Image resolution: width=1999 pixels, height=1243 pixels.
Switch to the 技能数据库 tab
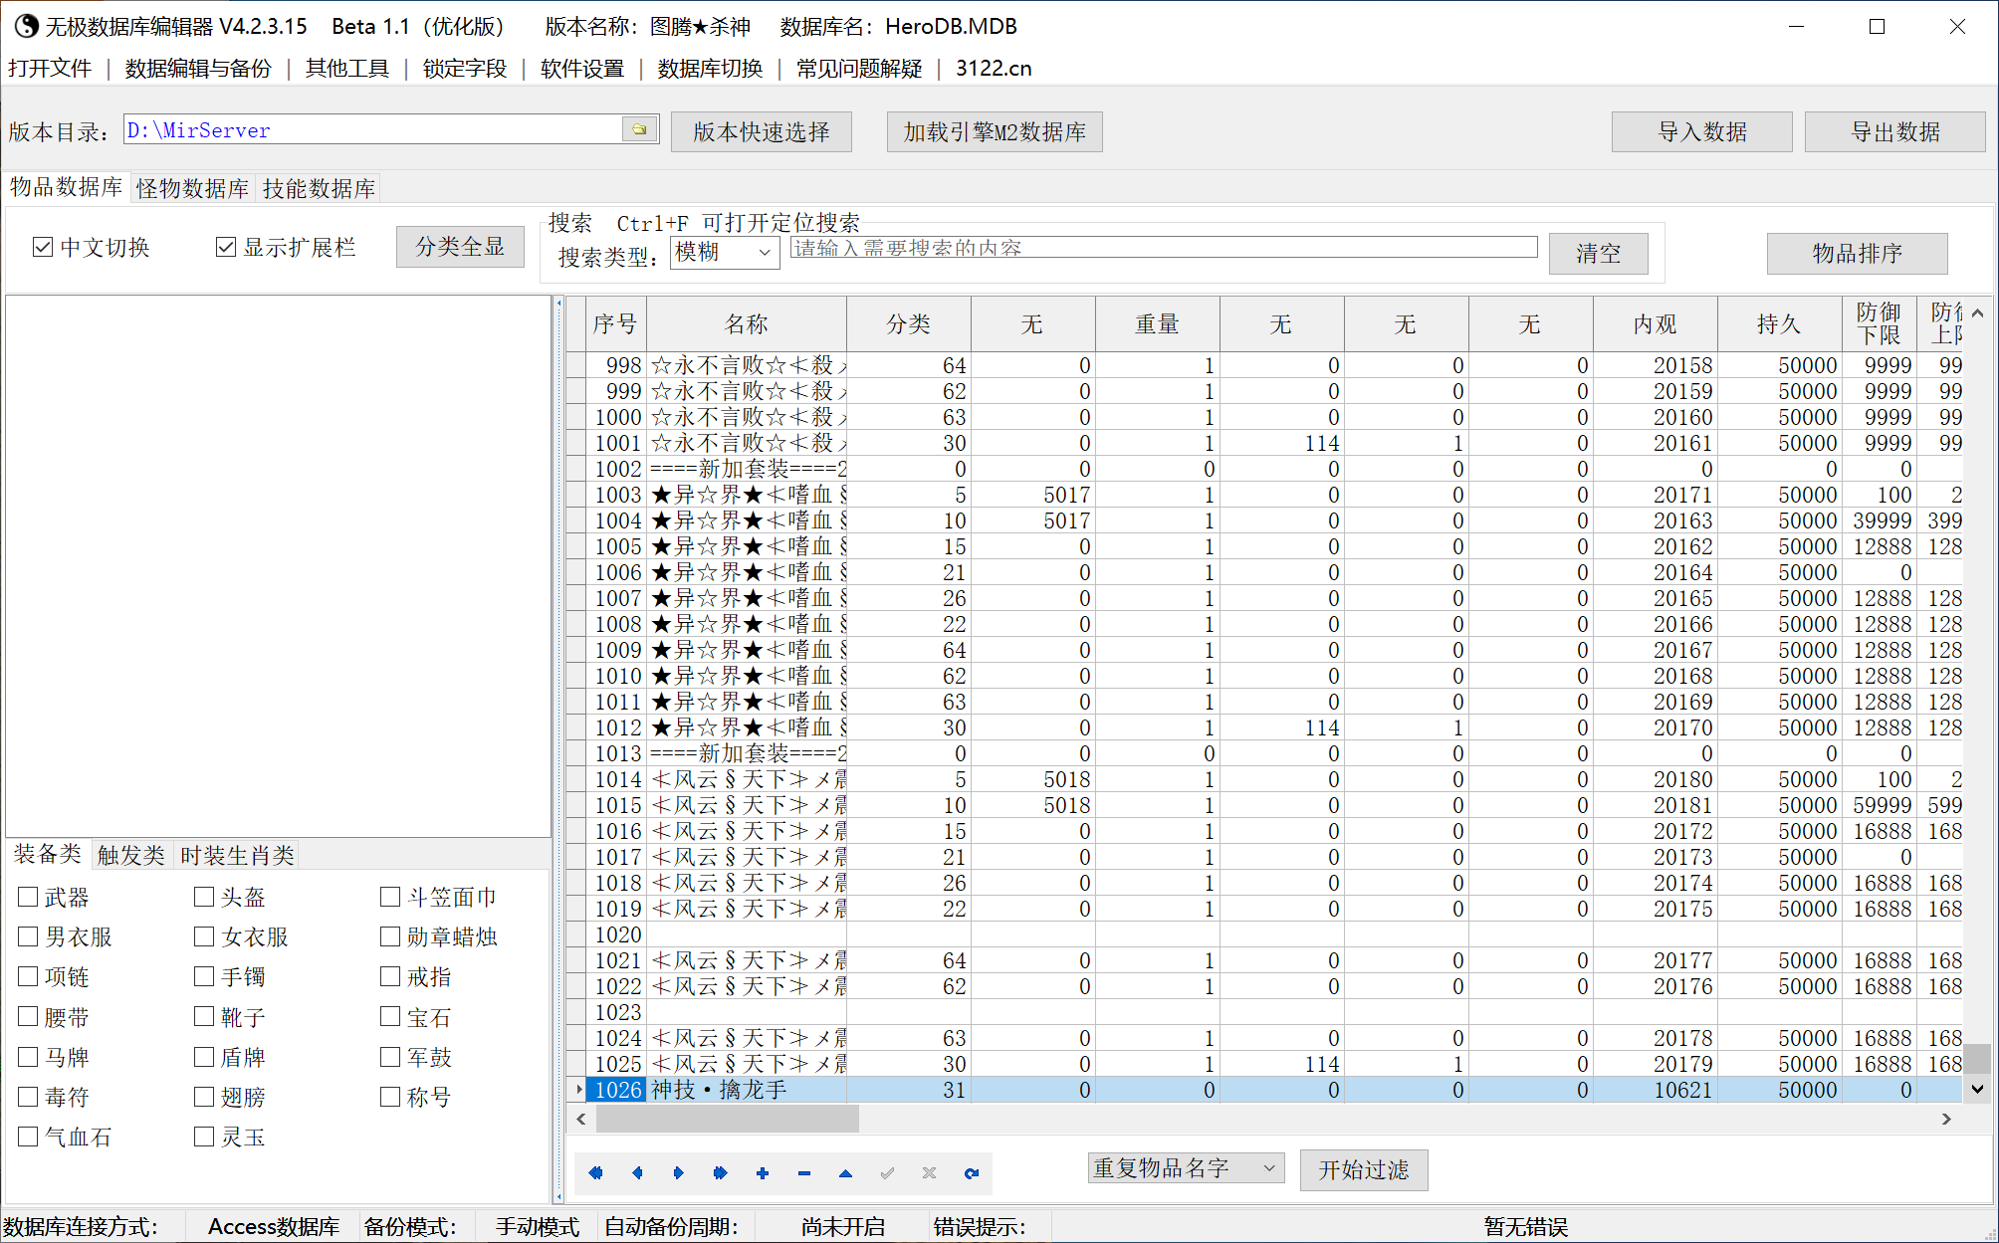(x=319, y=188)
